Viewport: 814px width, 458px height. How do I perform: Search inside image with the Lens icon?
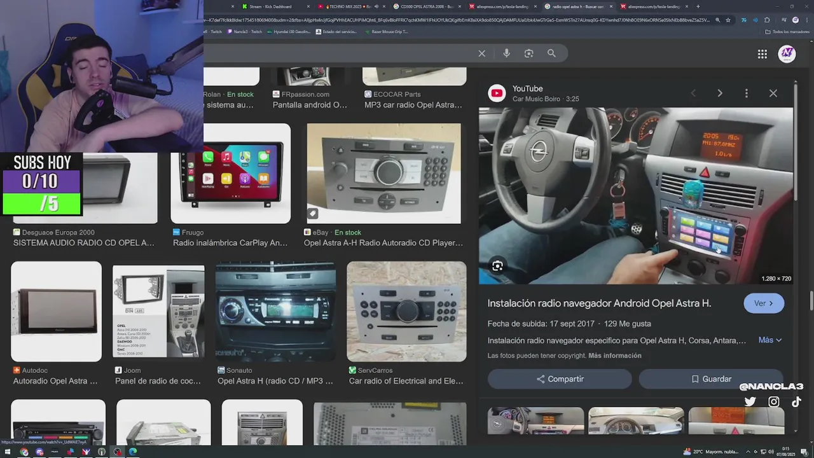pos(497,266)
